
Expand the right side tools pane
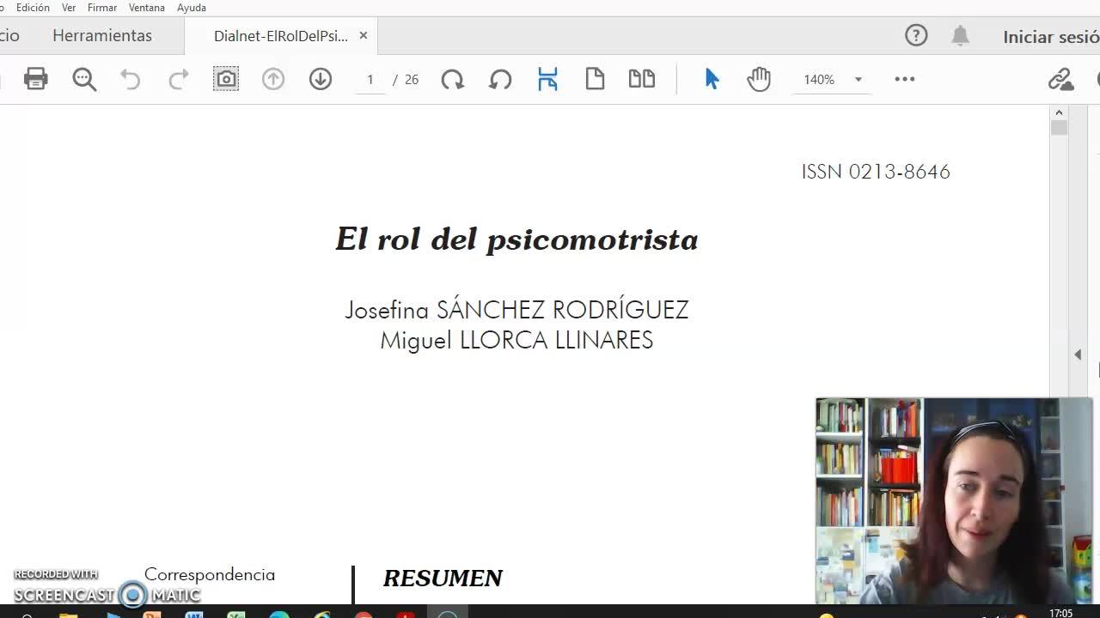pos(1078,354)
